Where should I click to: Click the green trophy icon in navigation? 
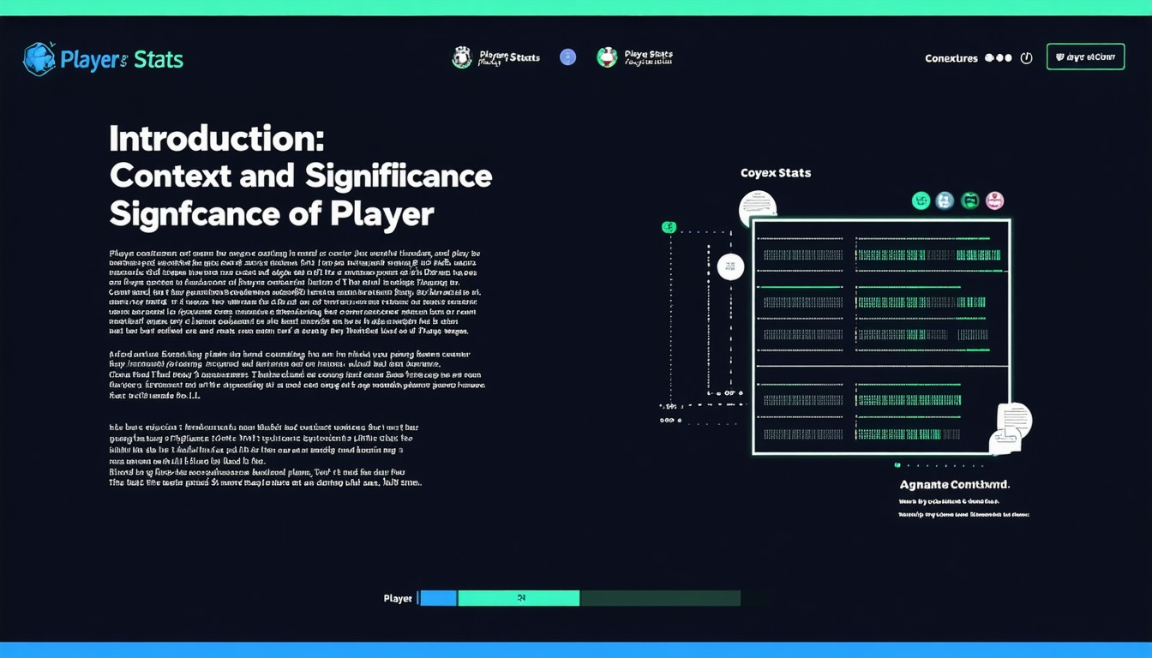(x=607, y=57)
